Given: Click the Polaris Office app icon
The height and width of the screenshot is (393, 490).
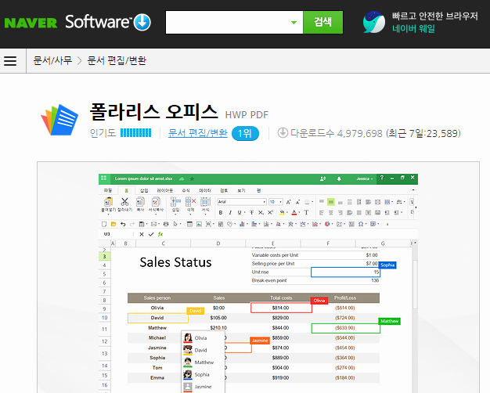Looking at the screenshot, I should point(59,120).
